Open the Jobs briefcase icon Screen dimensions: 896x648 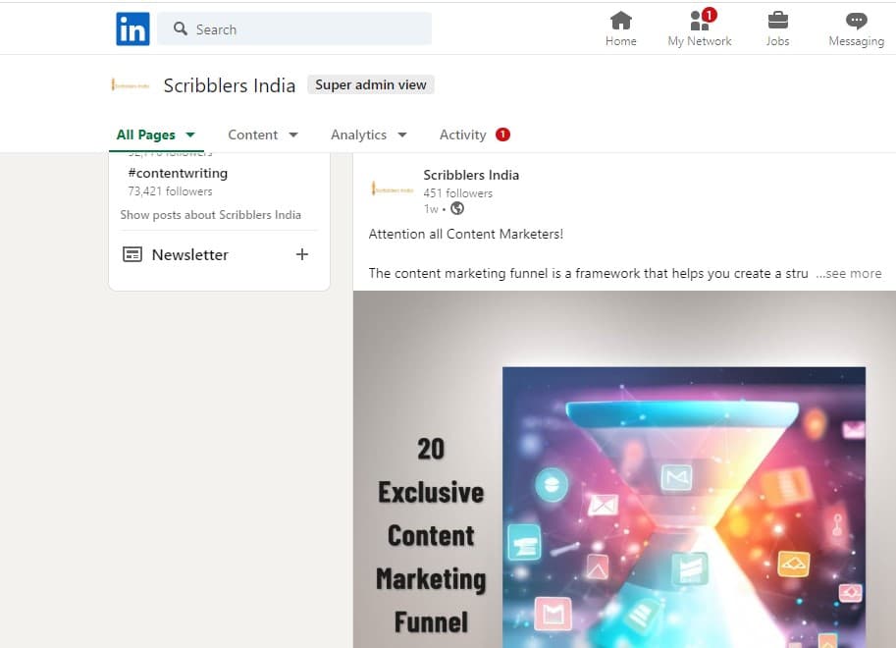pyautogui.click(x=777, y=21)
